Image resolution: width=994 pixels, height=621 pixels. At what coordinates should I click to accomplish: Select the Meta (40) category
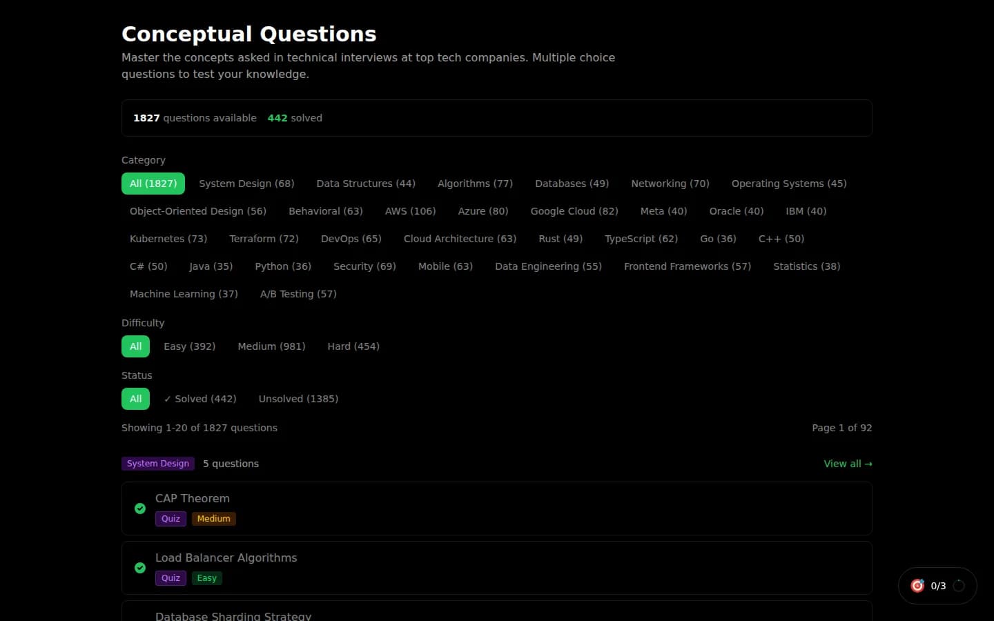[663, 211]
